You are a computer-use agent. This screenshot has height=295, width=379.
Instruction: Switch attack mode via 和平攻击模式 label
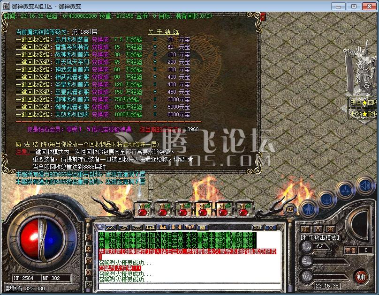[320, 237]
